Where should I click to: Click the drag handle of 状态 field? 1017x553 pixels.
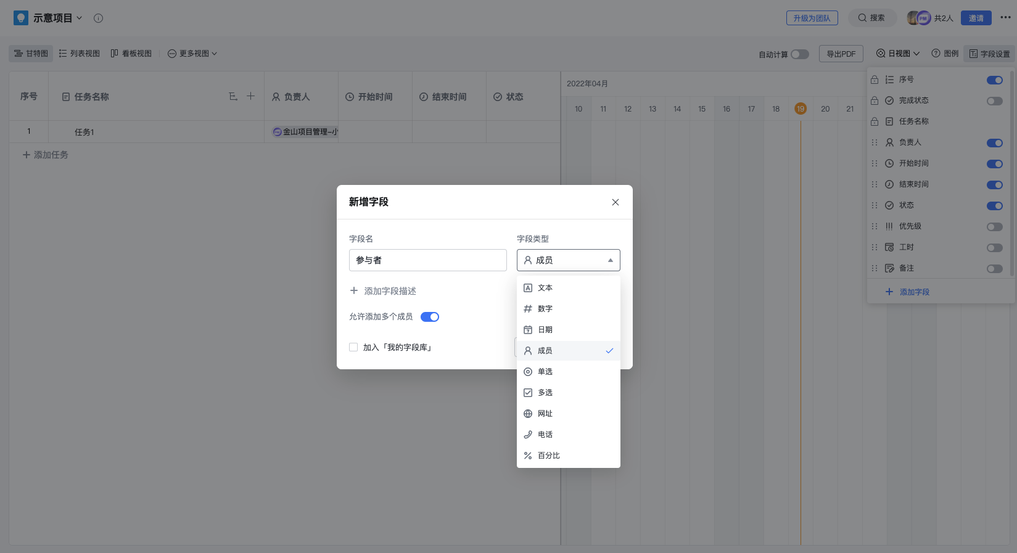pos(875,205)
